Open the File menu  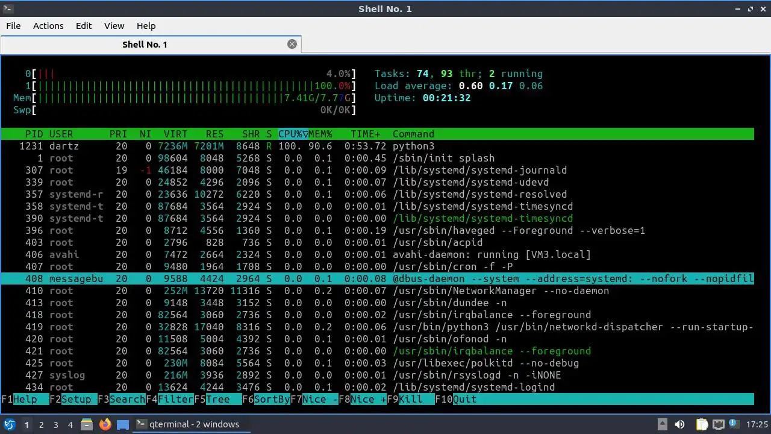point(13,26)
